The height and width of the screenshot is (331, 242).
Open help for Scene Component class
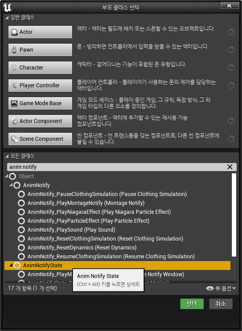(231, 139)
